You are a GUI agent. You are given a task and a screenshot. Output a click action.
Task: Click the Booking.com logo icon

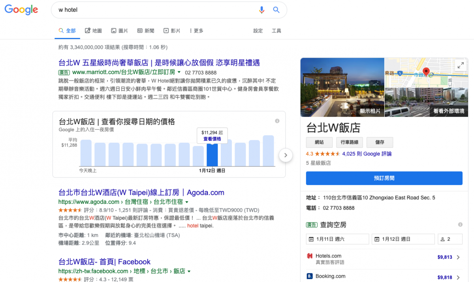click(310, 276)
